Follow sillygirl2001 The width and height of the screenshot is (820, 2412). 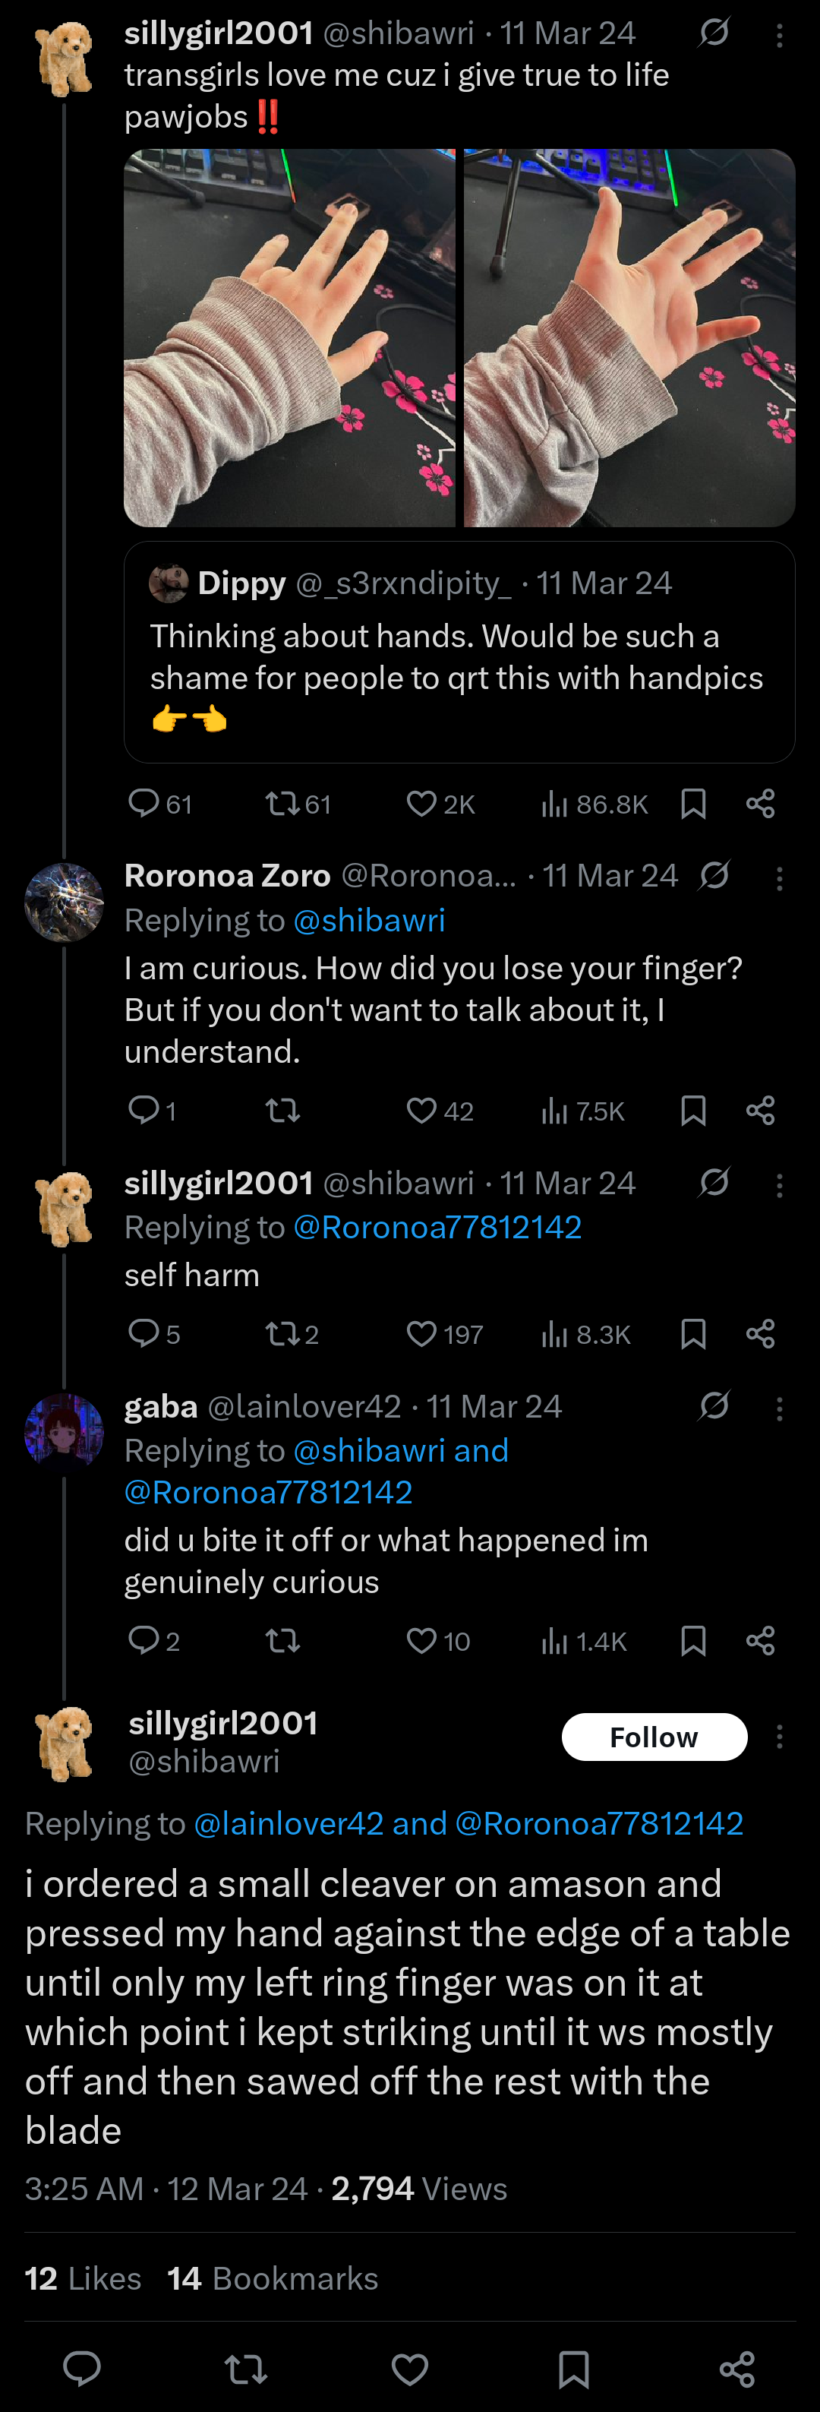tap(654, 1737)
